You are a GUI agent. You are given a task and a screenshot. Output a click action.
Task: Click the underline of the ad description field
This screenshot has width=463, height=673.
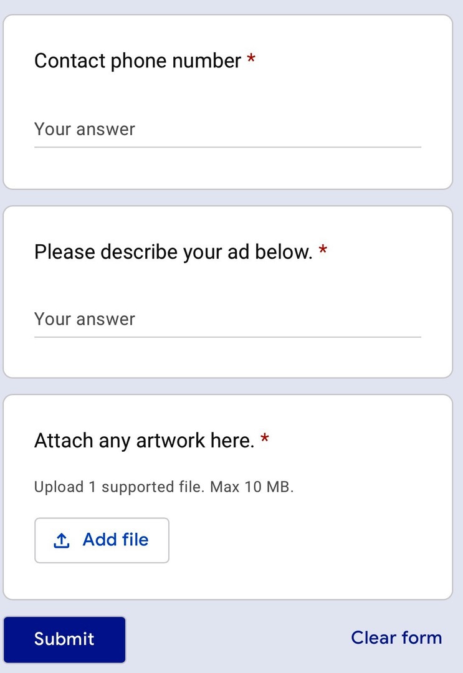pyautogui.click(x=227, y=337)
